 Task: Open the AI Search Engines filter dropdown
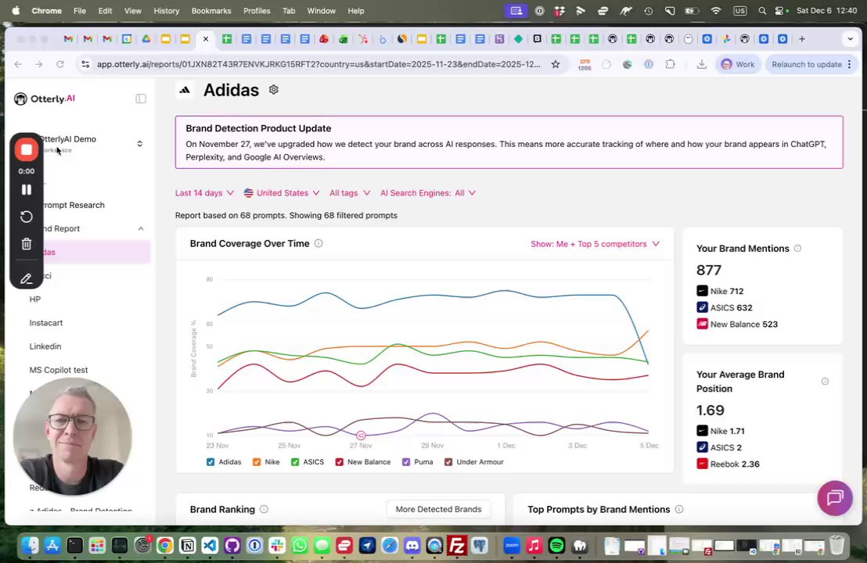[428, 193]
